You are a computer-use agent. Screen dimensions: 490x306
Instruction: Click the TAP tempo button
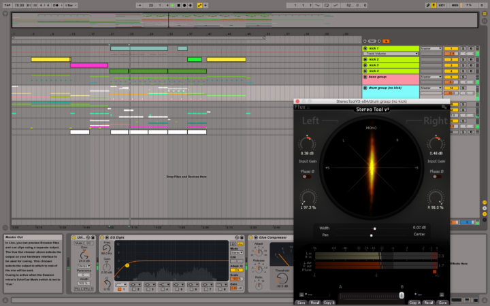pos(6,4)
